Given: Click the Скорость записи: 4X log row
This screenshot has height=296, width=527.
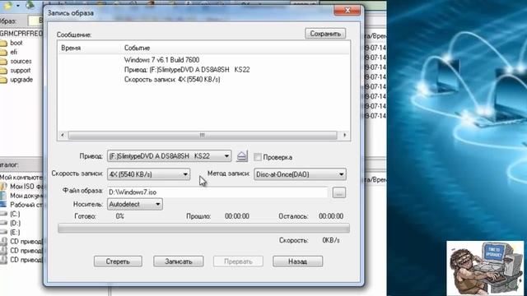Looking at the screenshot, I should 172,80.
